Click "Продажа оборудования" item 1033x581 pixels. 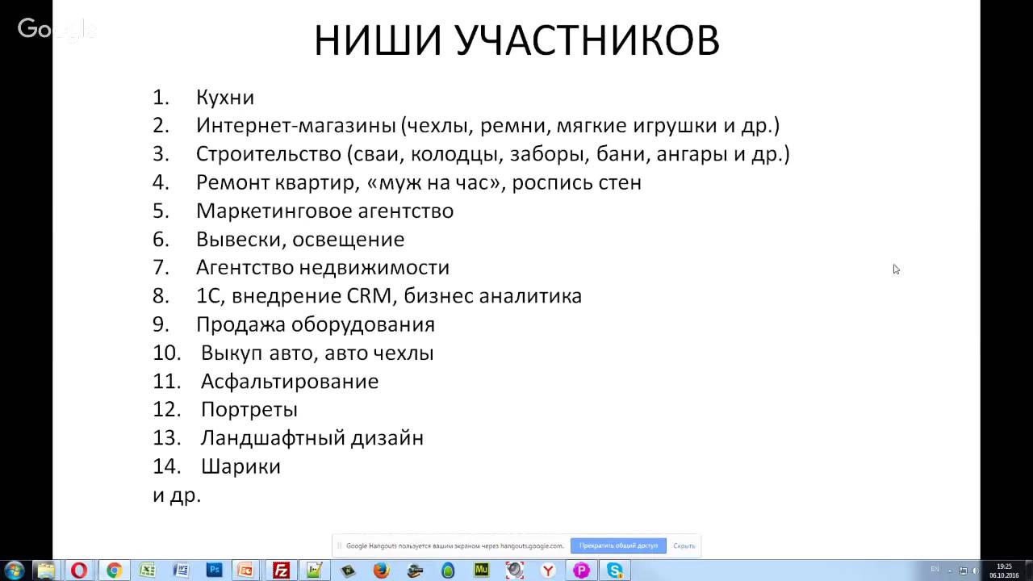click(x=316, y=324)
